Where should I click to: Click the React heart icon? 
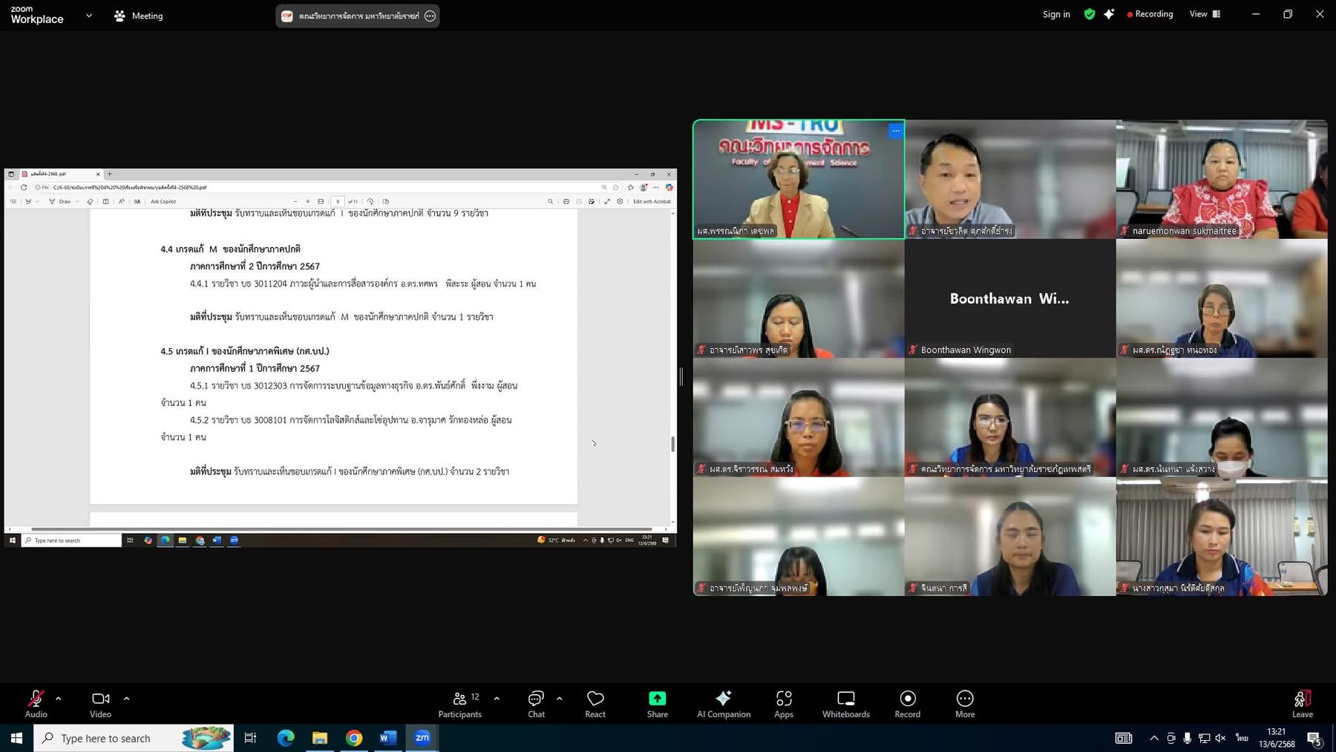[x=595, y=699]
